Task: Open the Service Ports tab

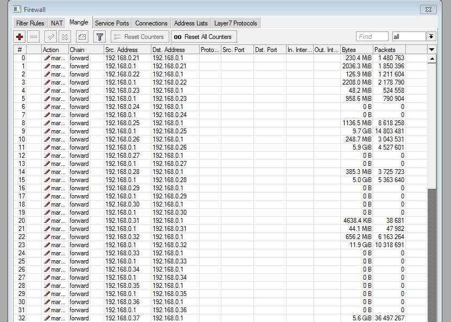Action: (112, 23)
